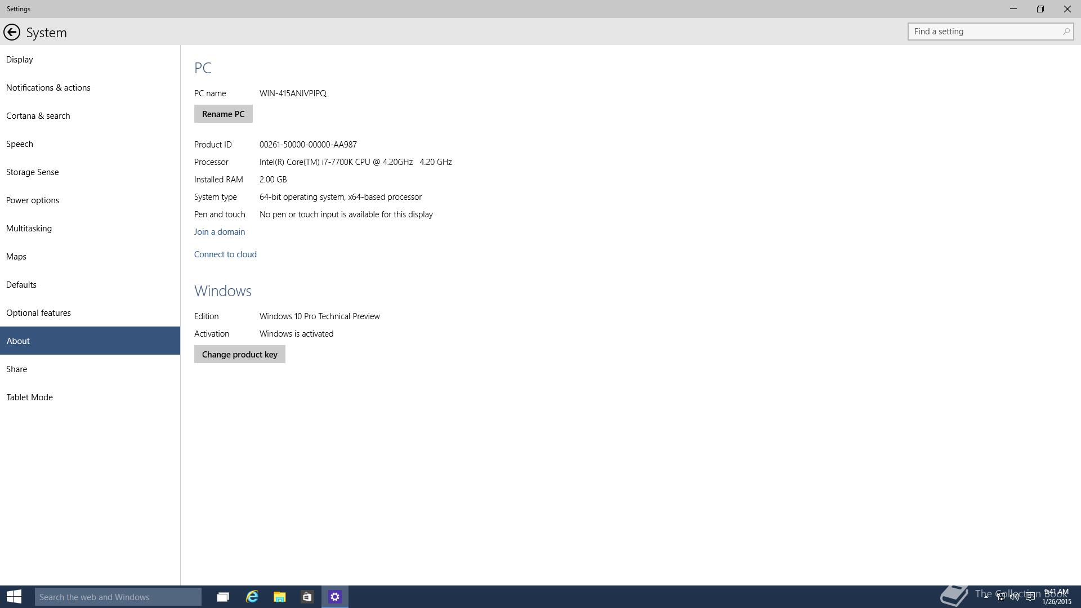Open the Multitasking settings page
This screenshot has height=608, width=1081.
pyautogui.click(x=90, y=228)
